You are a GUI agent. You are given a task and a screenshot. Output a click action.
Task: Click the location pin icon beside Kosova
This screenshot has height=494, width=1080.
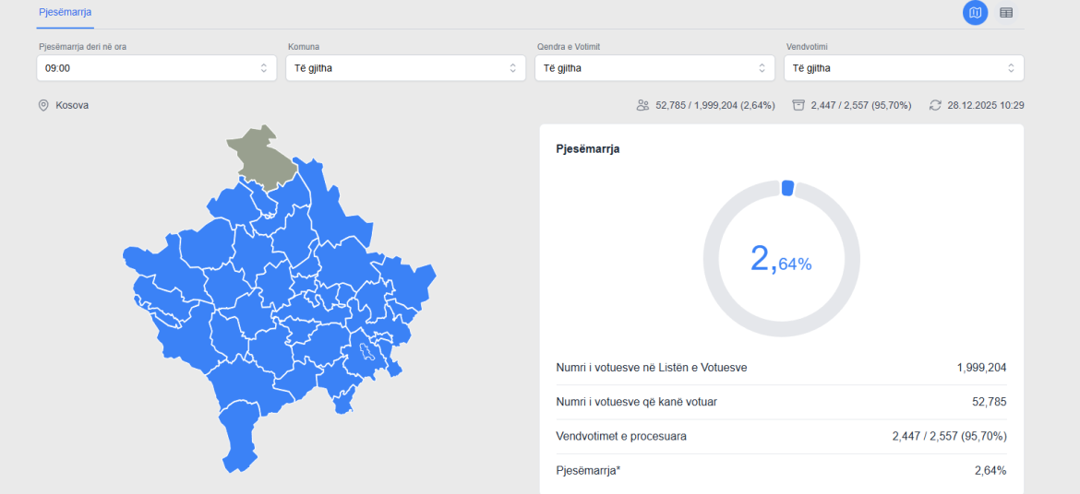click(x=43, y=106)
